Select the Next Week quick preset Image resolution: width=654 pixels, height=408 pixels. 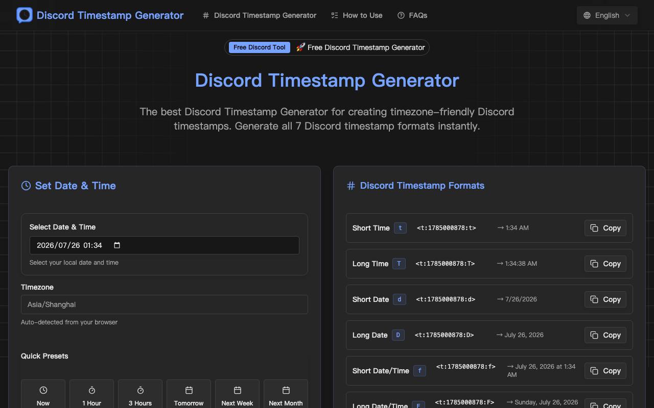point(237,395)
